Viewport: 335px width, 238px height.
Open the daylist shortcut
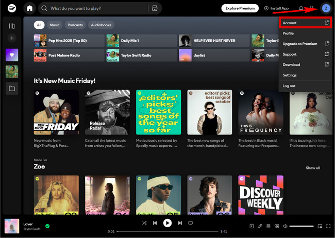point(214,55)
